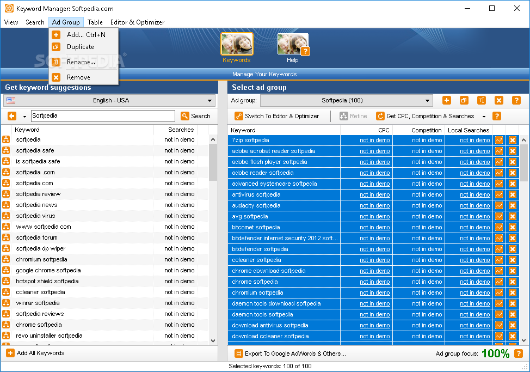Choose Rename... in Ad Group menu
Screen dimensions: 530x372
(83, 62)
